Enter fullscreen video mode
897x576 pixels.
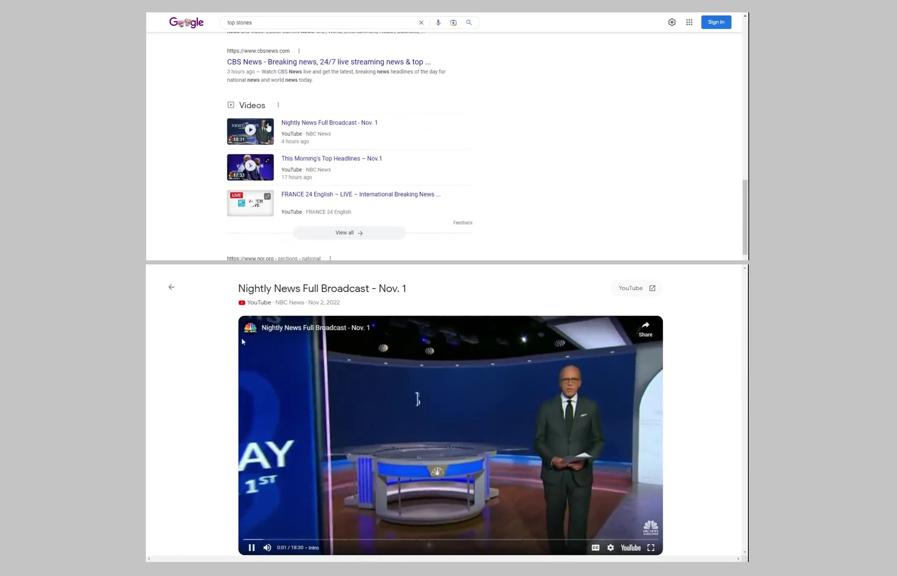650,547
